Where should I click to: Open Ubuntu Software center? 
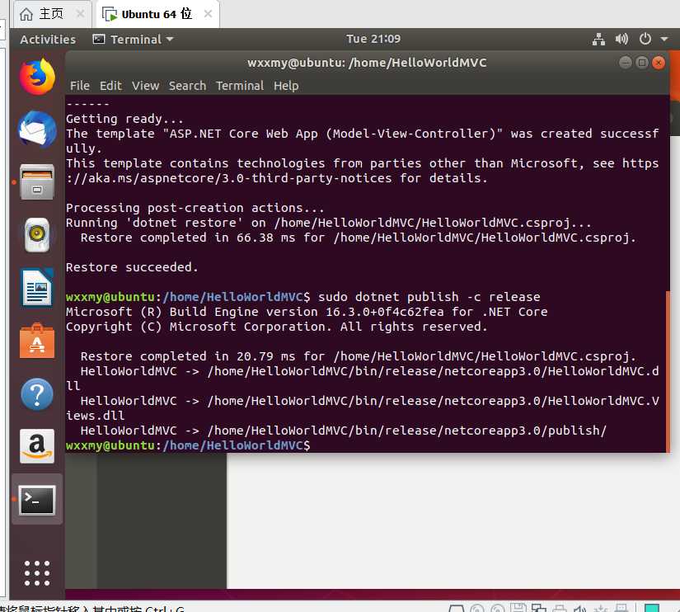coord(37,341)
